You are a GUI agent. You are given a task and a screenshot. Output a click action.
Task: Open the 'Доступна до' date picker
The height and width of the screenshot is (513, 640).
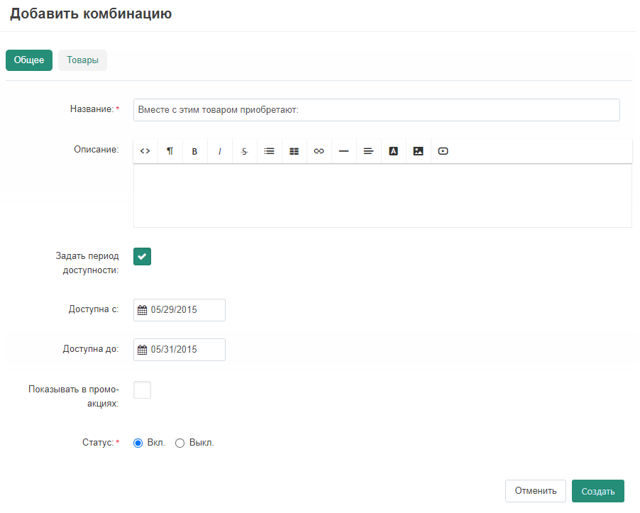point(180,350)
